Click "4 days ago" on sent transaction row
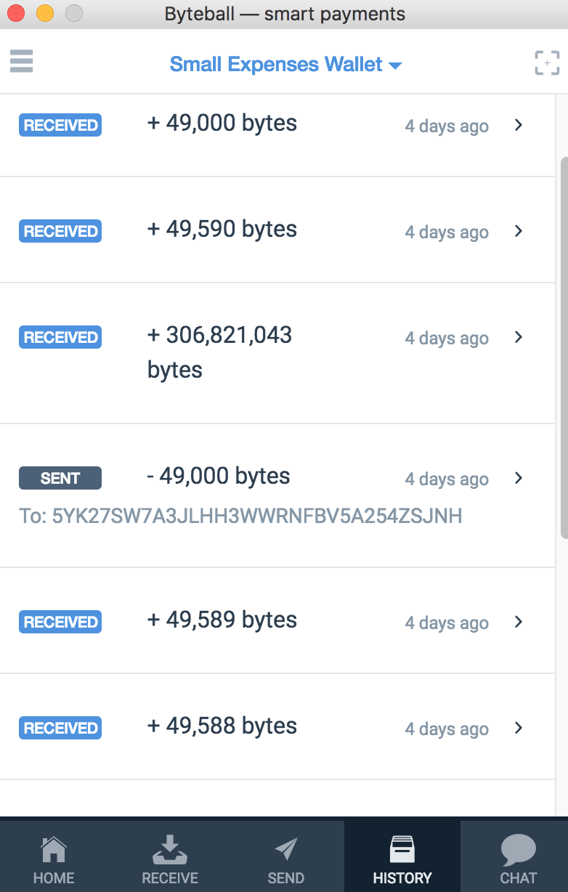The width and height of the screenshot is (568, 892). pyautogui.click(x=447, y=479)
